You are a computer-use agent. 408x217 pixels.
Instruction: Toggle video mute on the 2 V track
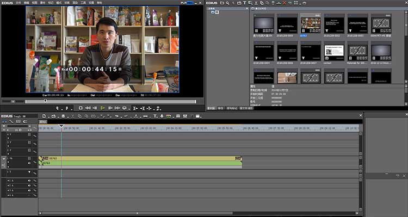point(29,150)
